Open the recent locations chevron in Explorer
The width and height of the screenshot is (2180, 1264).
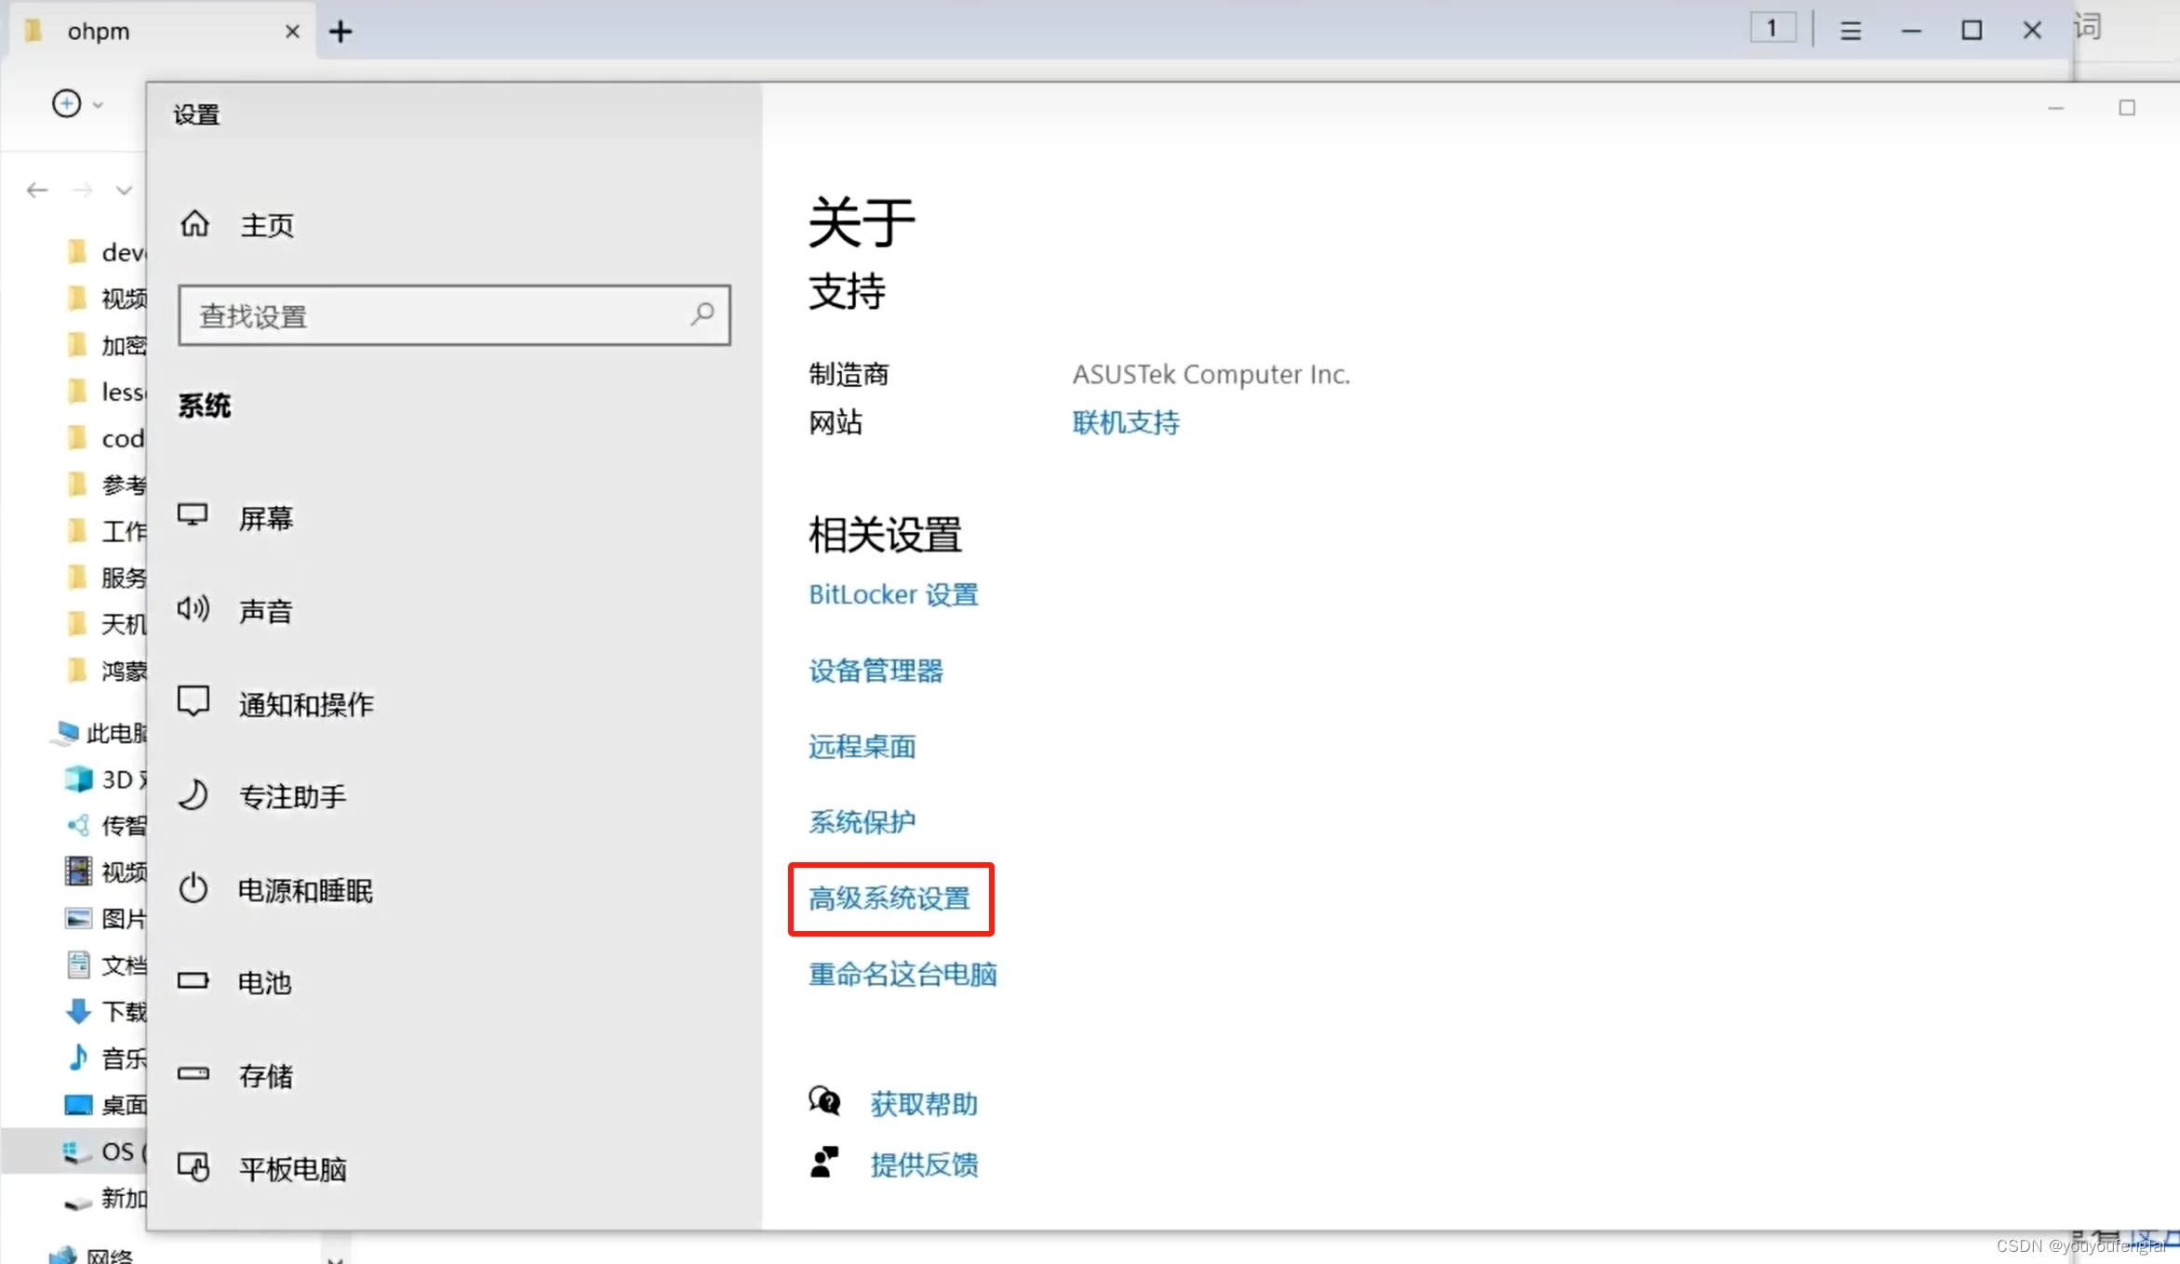click(124, 191)
